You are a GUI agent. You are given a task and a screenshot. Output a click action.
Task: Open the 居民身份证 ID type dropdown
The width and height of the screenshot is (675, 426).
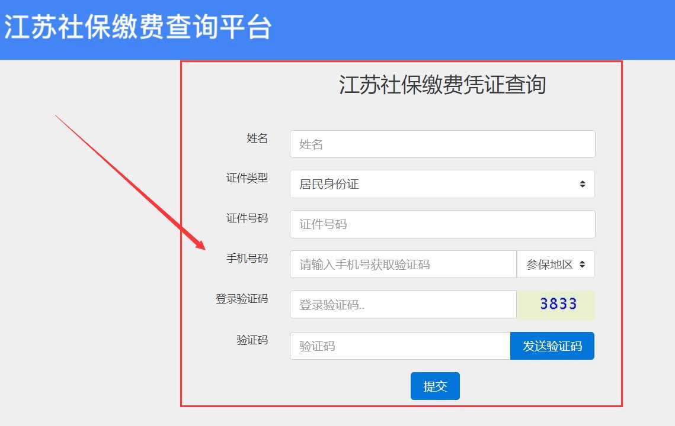click(442, 185)
